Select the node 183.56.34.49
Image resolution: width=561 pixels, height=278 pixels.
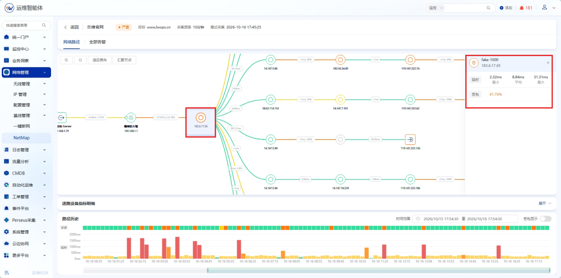pyautogui.click(x=340, y=60)
